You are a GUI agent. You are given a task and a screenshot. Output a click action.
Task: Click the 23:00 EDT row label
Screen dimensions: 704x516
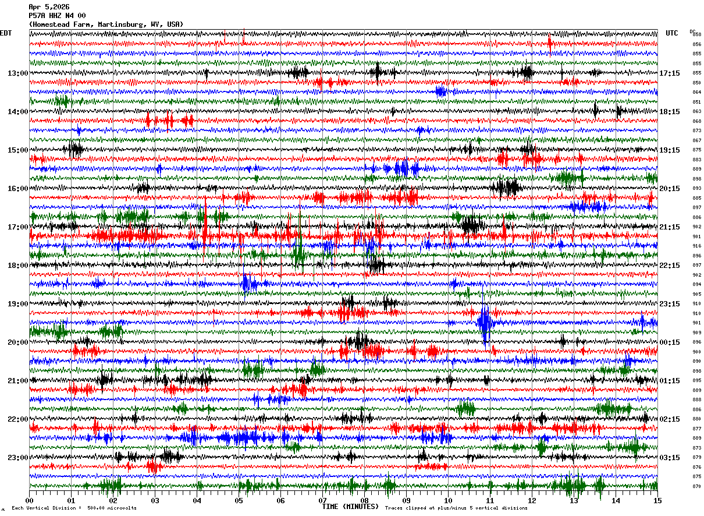click(x=18, y=458)
